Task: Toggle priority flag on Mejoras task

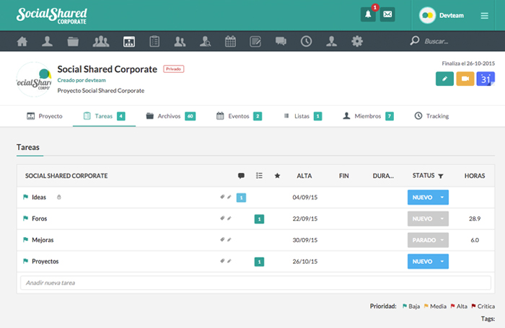Action: 25,240
